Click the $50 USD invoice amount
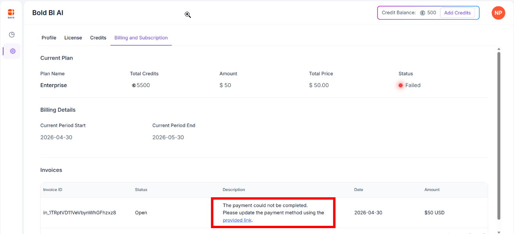The image size is (514, 234). 435,213
